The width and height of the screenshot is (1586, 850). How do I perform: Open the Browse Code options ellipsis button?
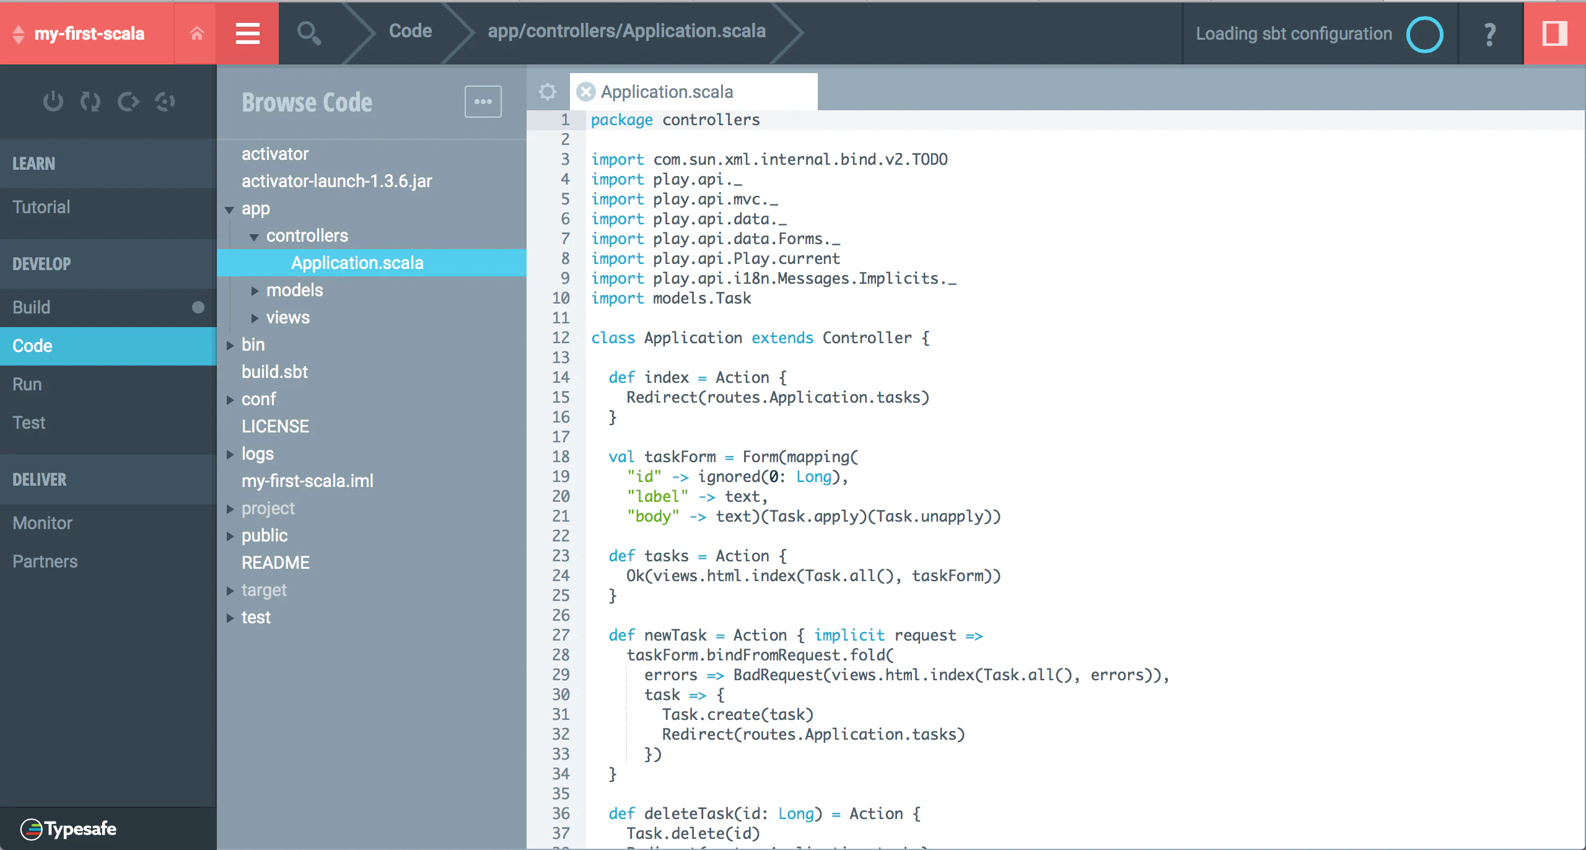point(483,102)
